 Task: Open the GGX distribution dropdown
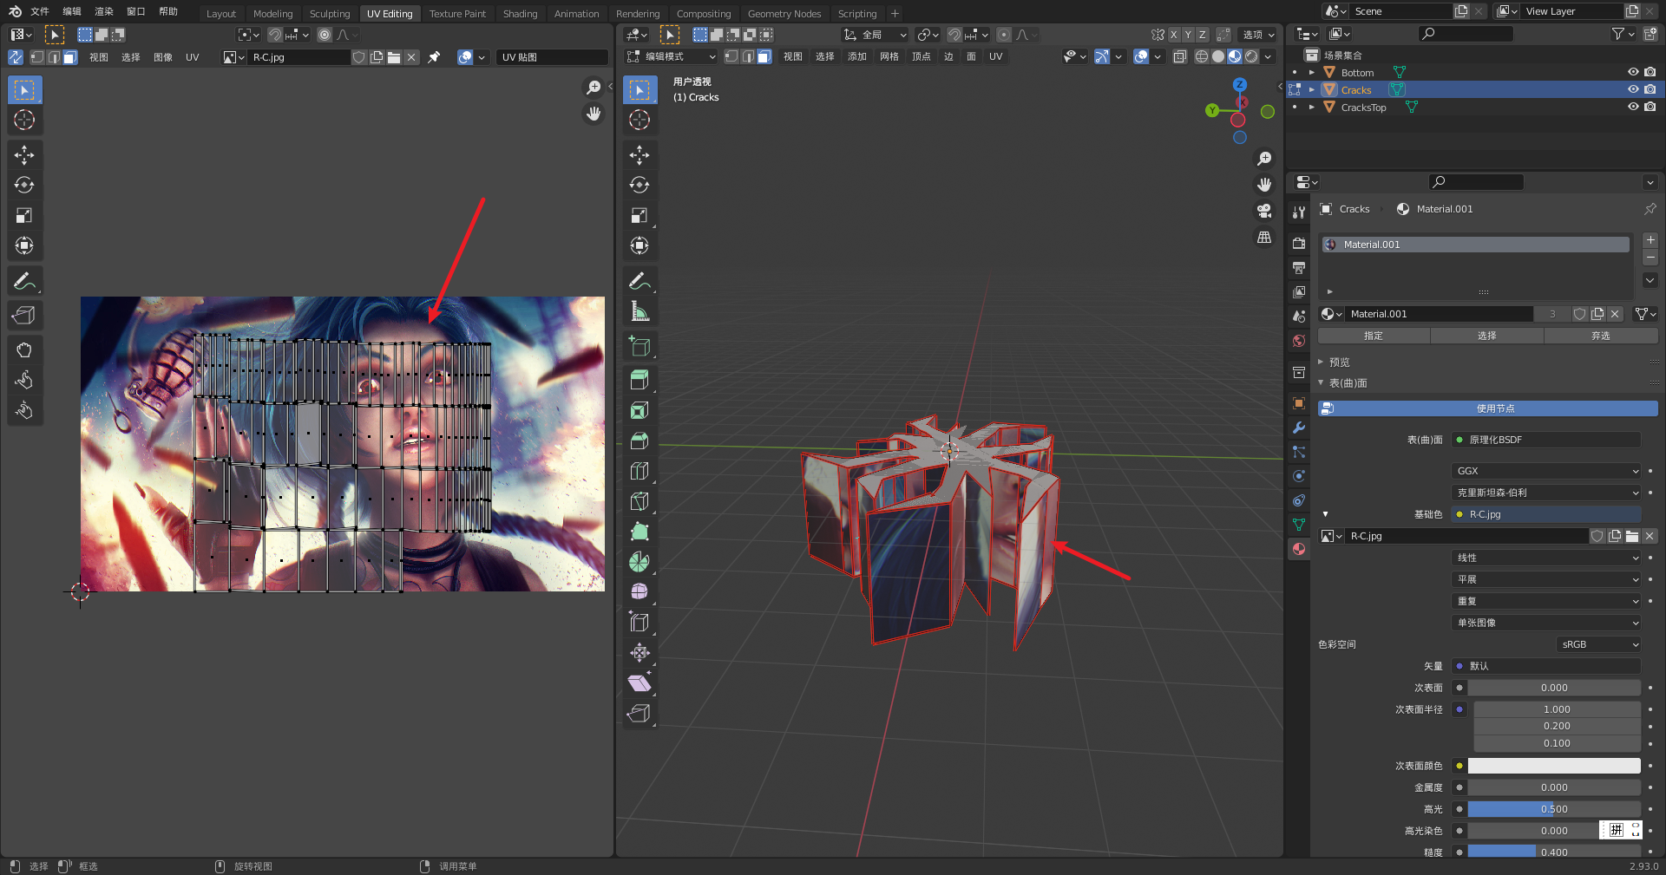(1546, 471)
